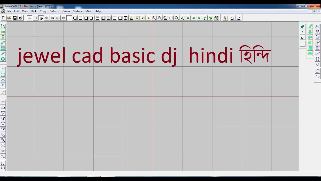Click the Redo icon

(238, 18)
